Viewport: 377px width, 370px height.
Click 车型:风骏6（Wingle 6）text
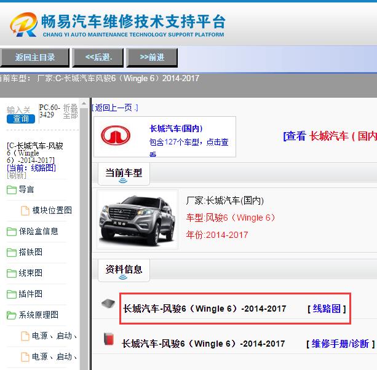click(x=231, y=218)
